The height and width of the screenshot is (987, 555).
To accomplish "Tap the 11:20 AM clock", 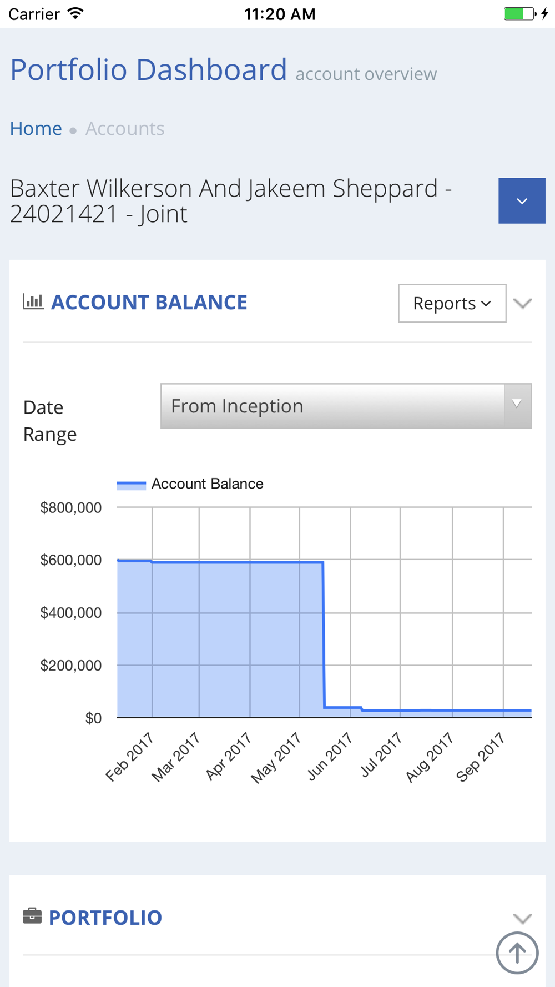I will (x=280, y=13).
